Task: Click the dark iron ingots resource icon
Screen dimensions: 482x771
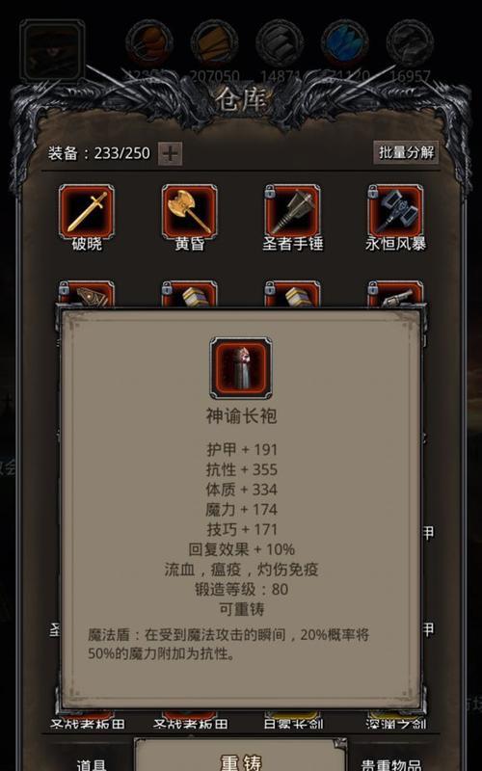Action: tap(280, 43)
